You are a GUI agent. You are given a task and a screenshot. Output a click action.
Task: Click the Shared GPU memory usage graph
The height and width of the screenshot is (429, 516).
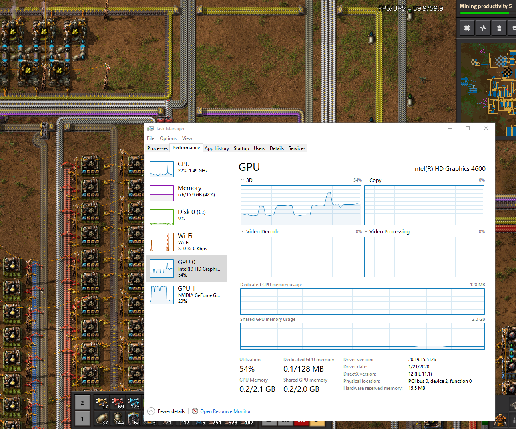pyautogui.click(x=363, y=336)
